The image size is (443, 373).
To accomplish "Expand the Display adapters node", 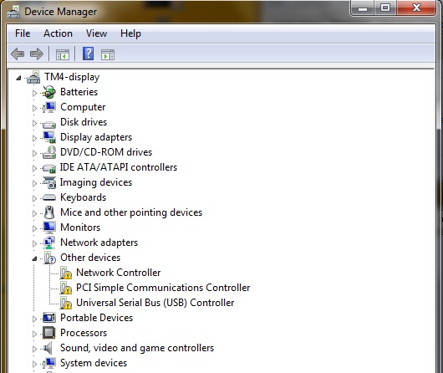I will 34,138.
